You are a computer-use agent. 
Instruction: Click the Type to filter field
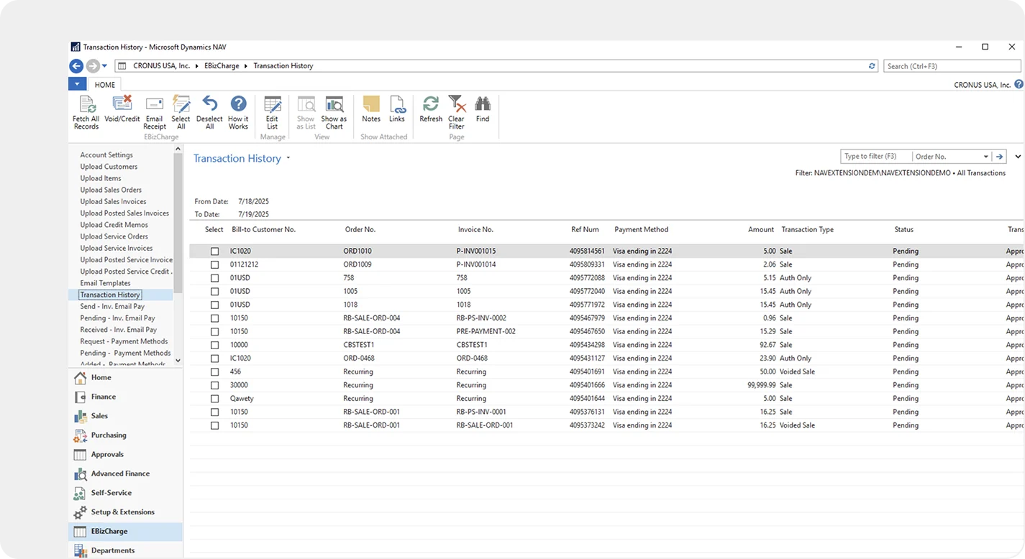coord(876,157)
